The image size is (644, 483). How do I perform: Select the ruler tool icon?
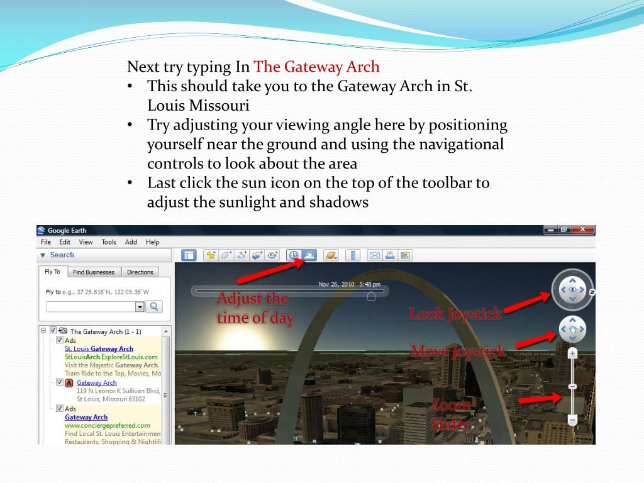pyautogui.click(x=353, y=255)
